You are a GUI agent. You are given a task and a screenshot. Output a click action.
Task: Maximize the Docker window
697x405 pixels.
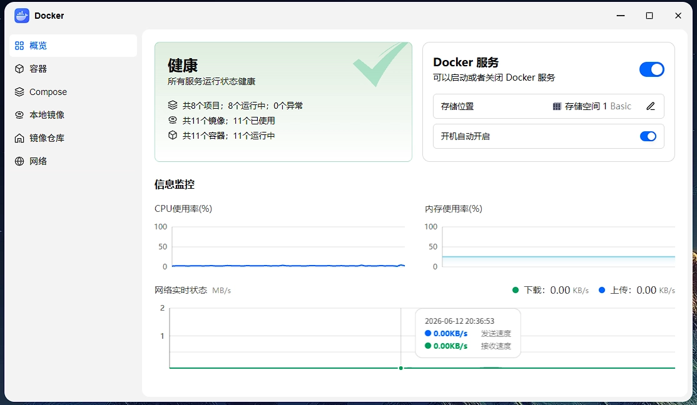649,16
